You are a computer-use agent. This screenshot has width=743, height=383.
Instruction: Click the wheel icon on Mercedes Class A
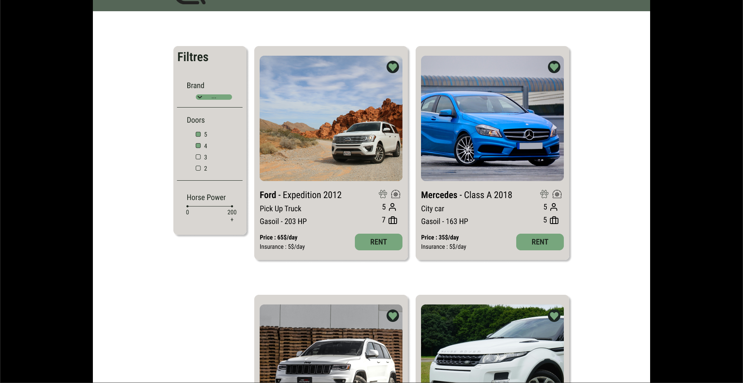pos(557,194)
